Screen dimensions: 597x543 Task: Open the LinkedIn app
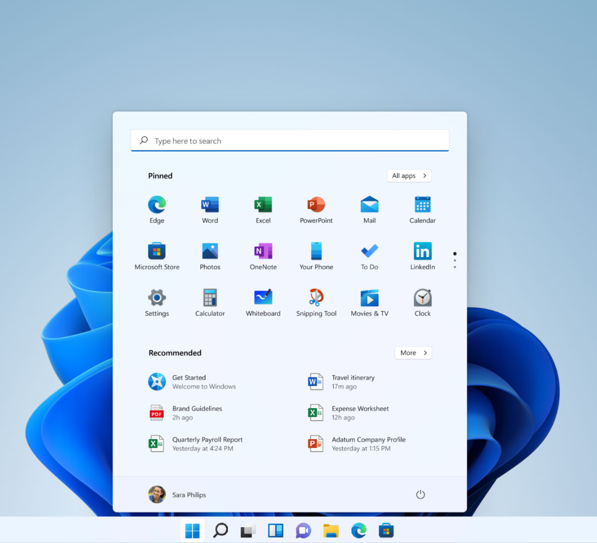point(422,255)
